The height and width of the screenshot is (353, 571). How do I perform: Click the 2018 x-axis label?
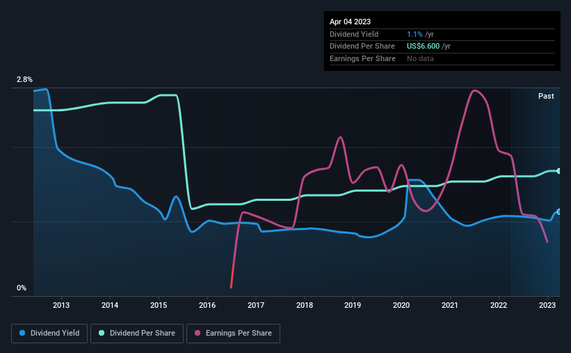[x=305, y=305]
